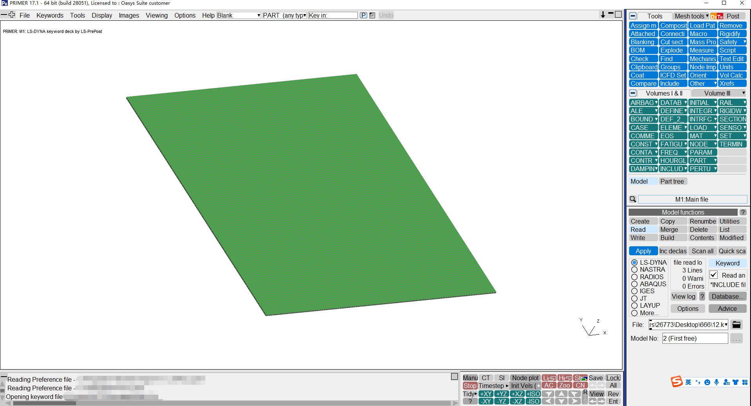Switch to the Volumes I & II tab
This screenshot has width=751, height=406.
click(x=664, y=93)
